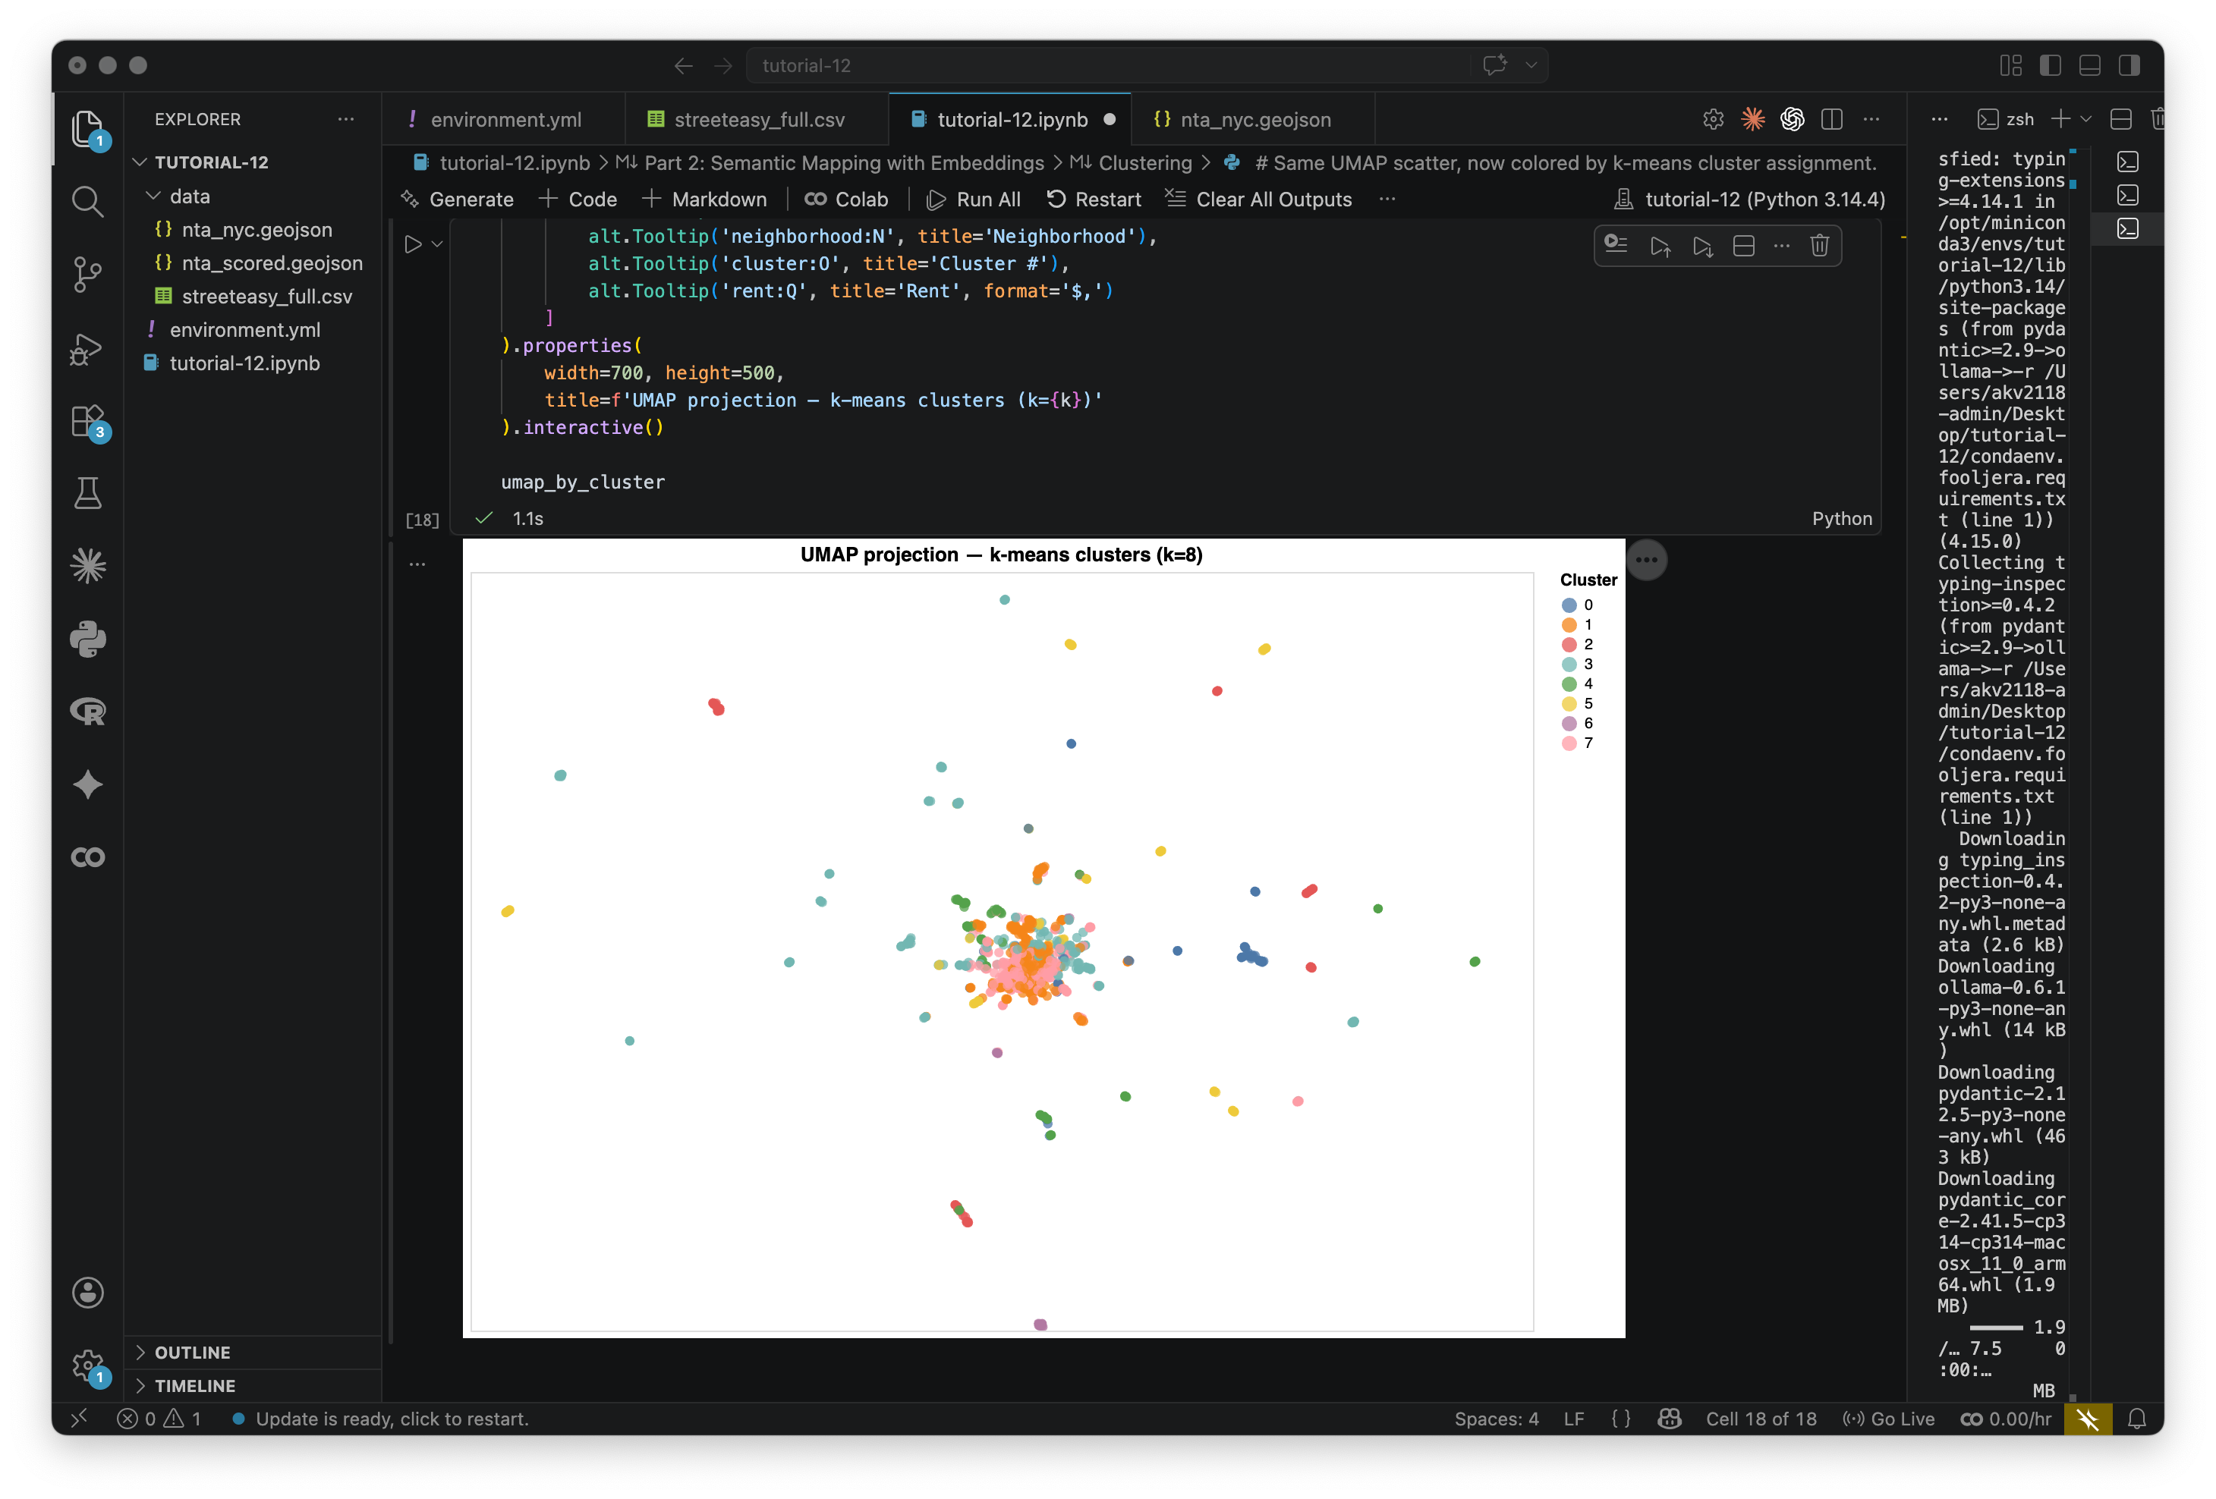Image resolution: width=2216 pixels, height=1499 pixels.
Task: Open the Source Control view
Action: pos(88,275)
